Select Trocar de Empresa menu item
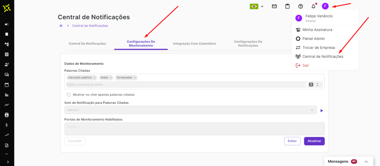This screenshot has height=166, width=380. [x=318, y=47]
